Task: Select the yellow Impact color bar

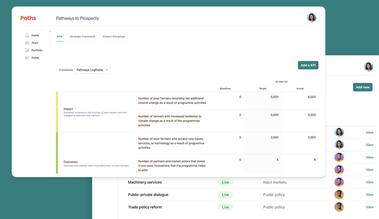Action: tap(57, 112)
